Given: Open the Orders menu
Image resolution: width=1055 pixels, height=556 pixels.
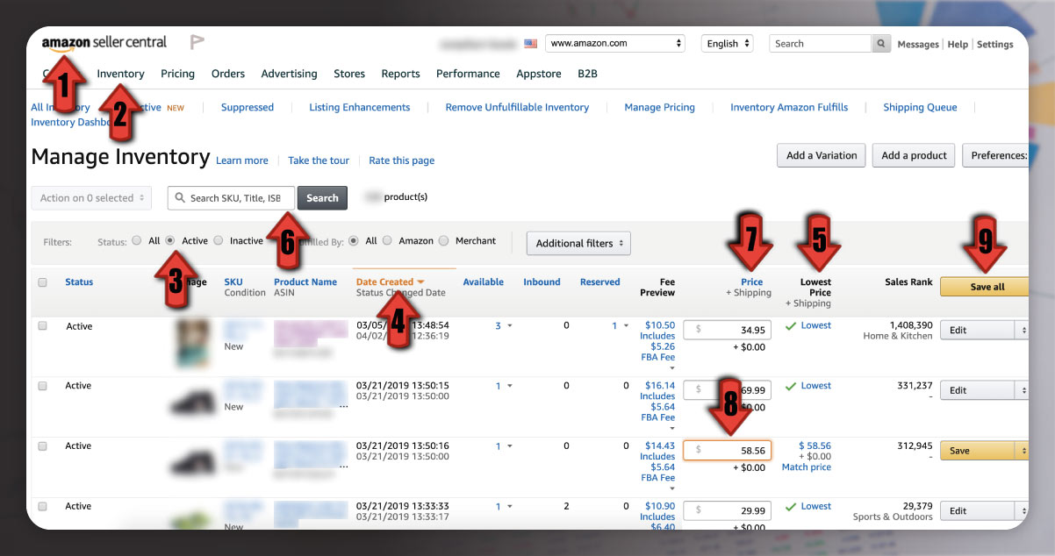Looking at the screenshot, I should 228,74.
